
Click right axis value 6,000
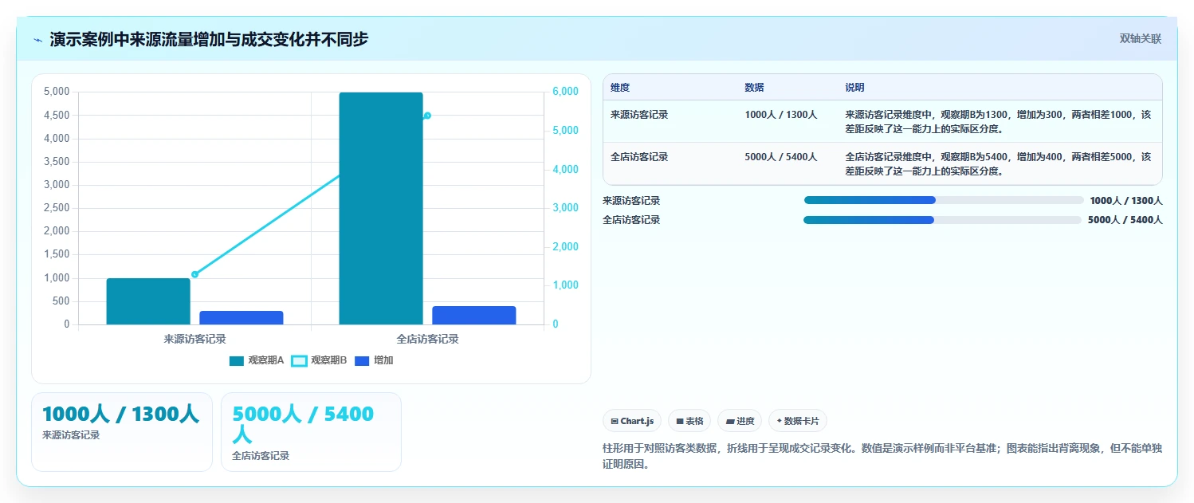[566, 92]
